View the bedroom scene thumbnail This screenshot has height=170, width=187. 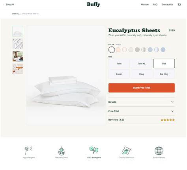click(18, 56)
